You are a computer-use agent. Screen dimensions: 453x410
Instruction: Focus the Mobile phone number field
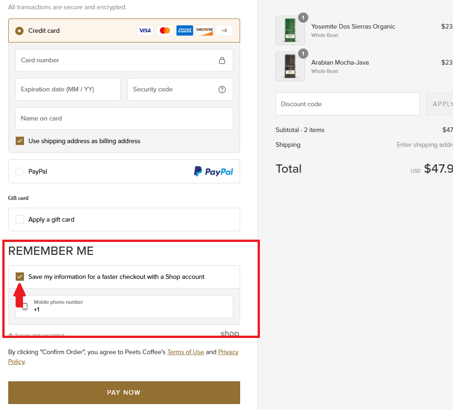coord(124,307)
